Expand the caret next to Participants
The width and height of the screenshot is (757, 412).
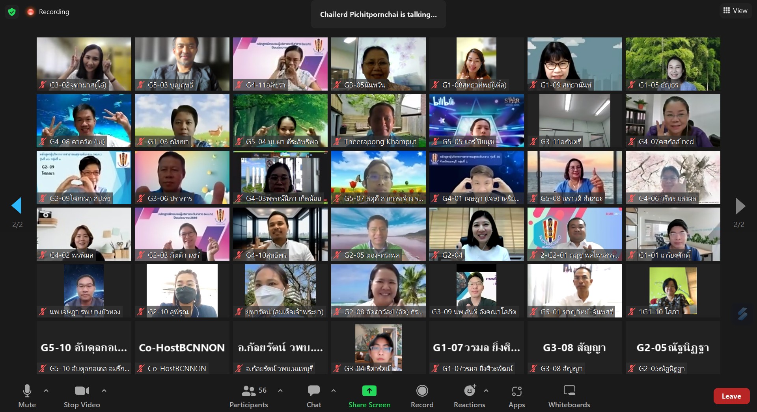pyautogui.click(x=280, y=391)
